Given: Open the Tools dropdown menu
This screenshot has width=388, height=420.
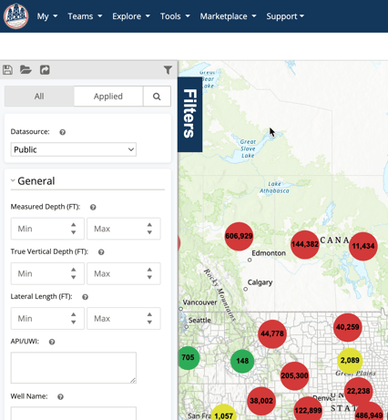Looking at the screenshot, I should click(175, 16).
